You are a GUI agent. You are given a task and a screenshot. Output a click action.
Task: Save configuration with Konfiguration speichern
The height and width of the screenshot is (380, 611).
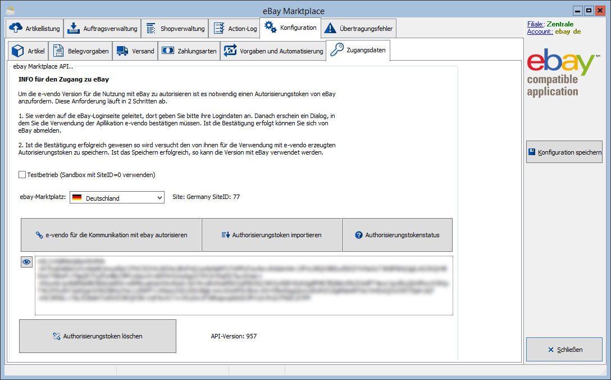pos(564,152)
